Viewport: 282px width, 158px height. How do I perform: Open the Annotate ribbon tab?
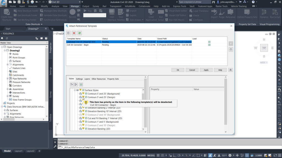coord(33,6)
